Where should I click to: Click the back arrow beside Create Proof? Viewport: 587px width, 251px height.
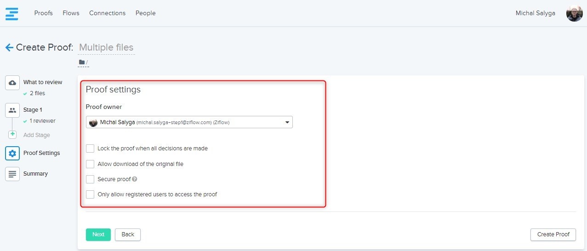(9, 47)
